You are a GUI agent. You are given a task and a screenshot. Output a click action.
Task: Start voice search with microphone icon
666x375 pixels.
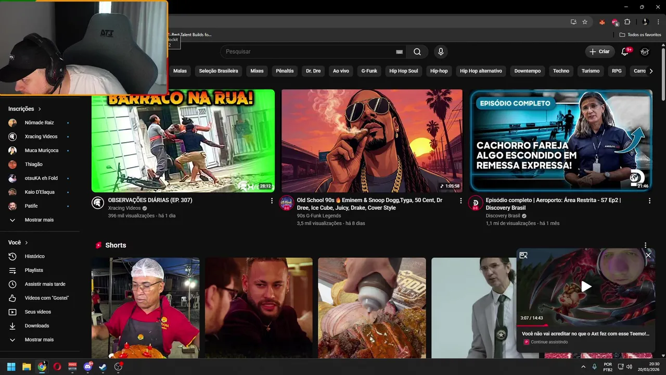click(441, 52)
